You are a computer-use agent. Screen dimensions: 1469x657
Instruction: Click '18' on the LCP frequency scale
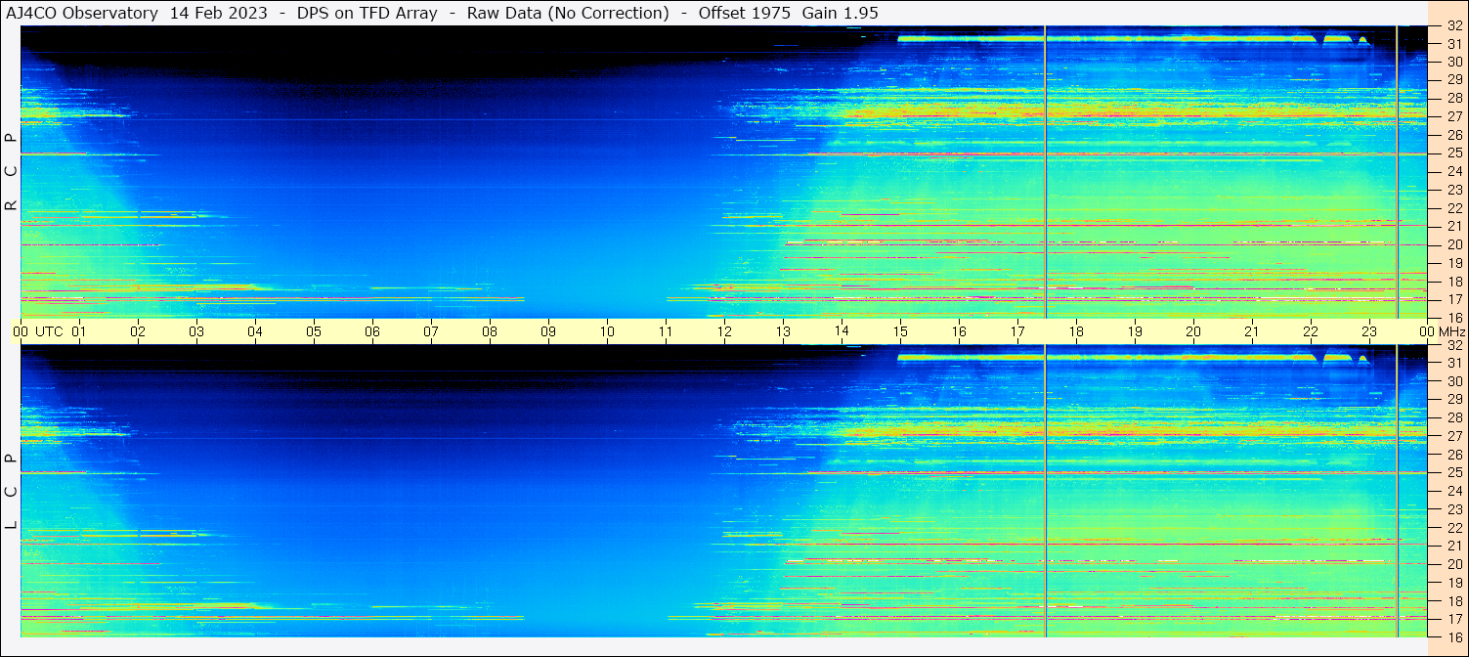pos(1453,600)
